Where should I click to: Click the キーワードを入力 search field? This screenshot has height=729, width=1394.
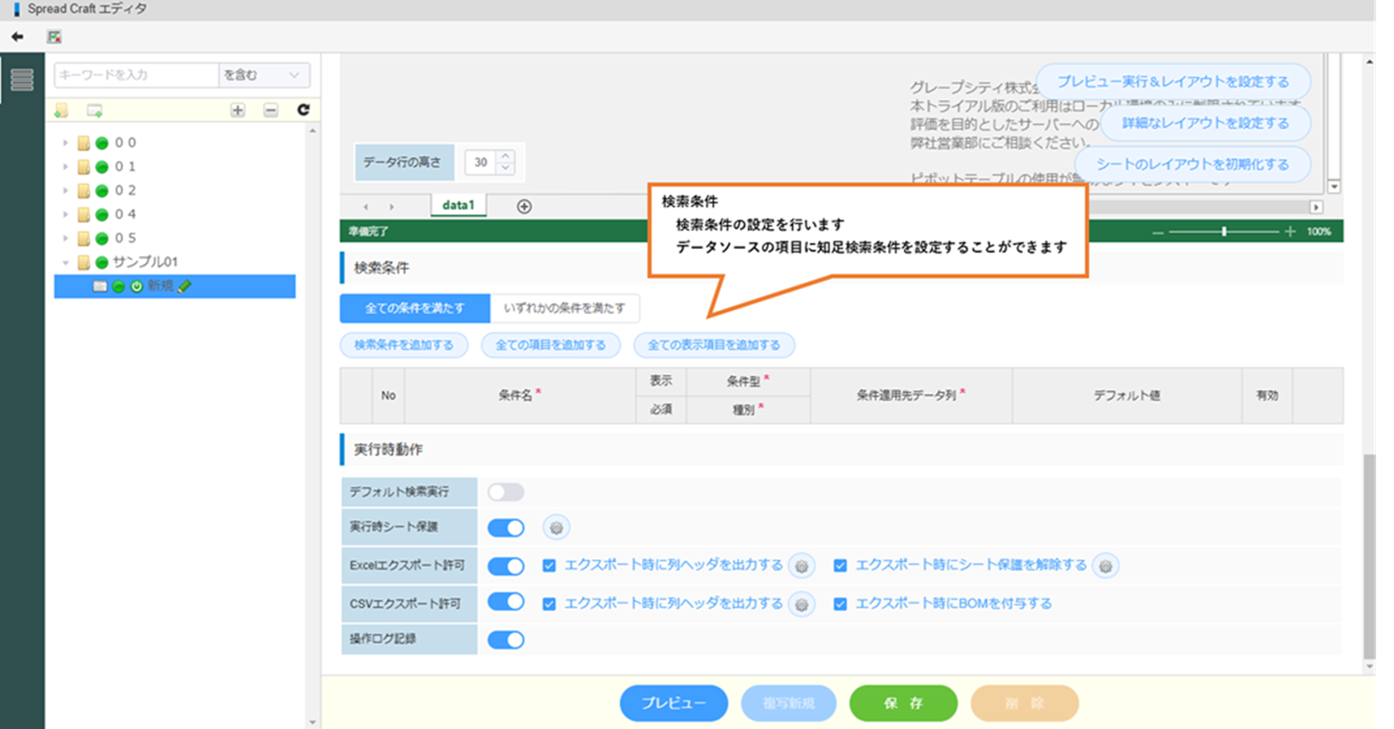(136, 75)
